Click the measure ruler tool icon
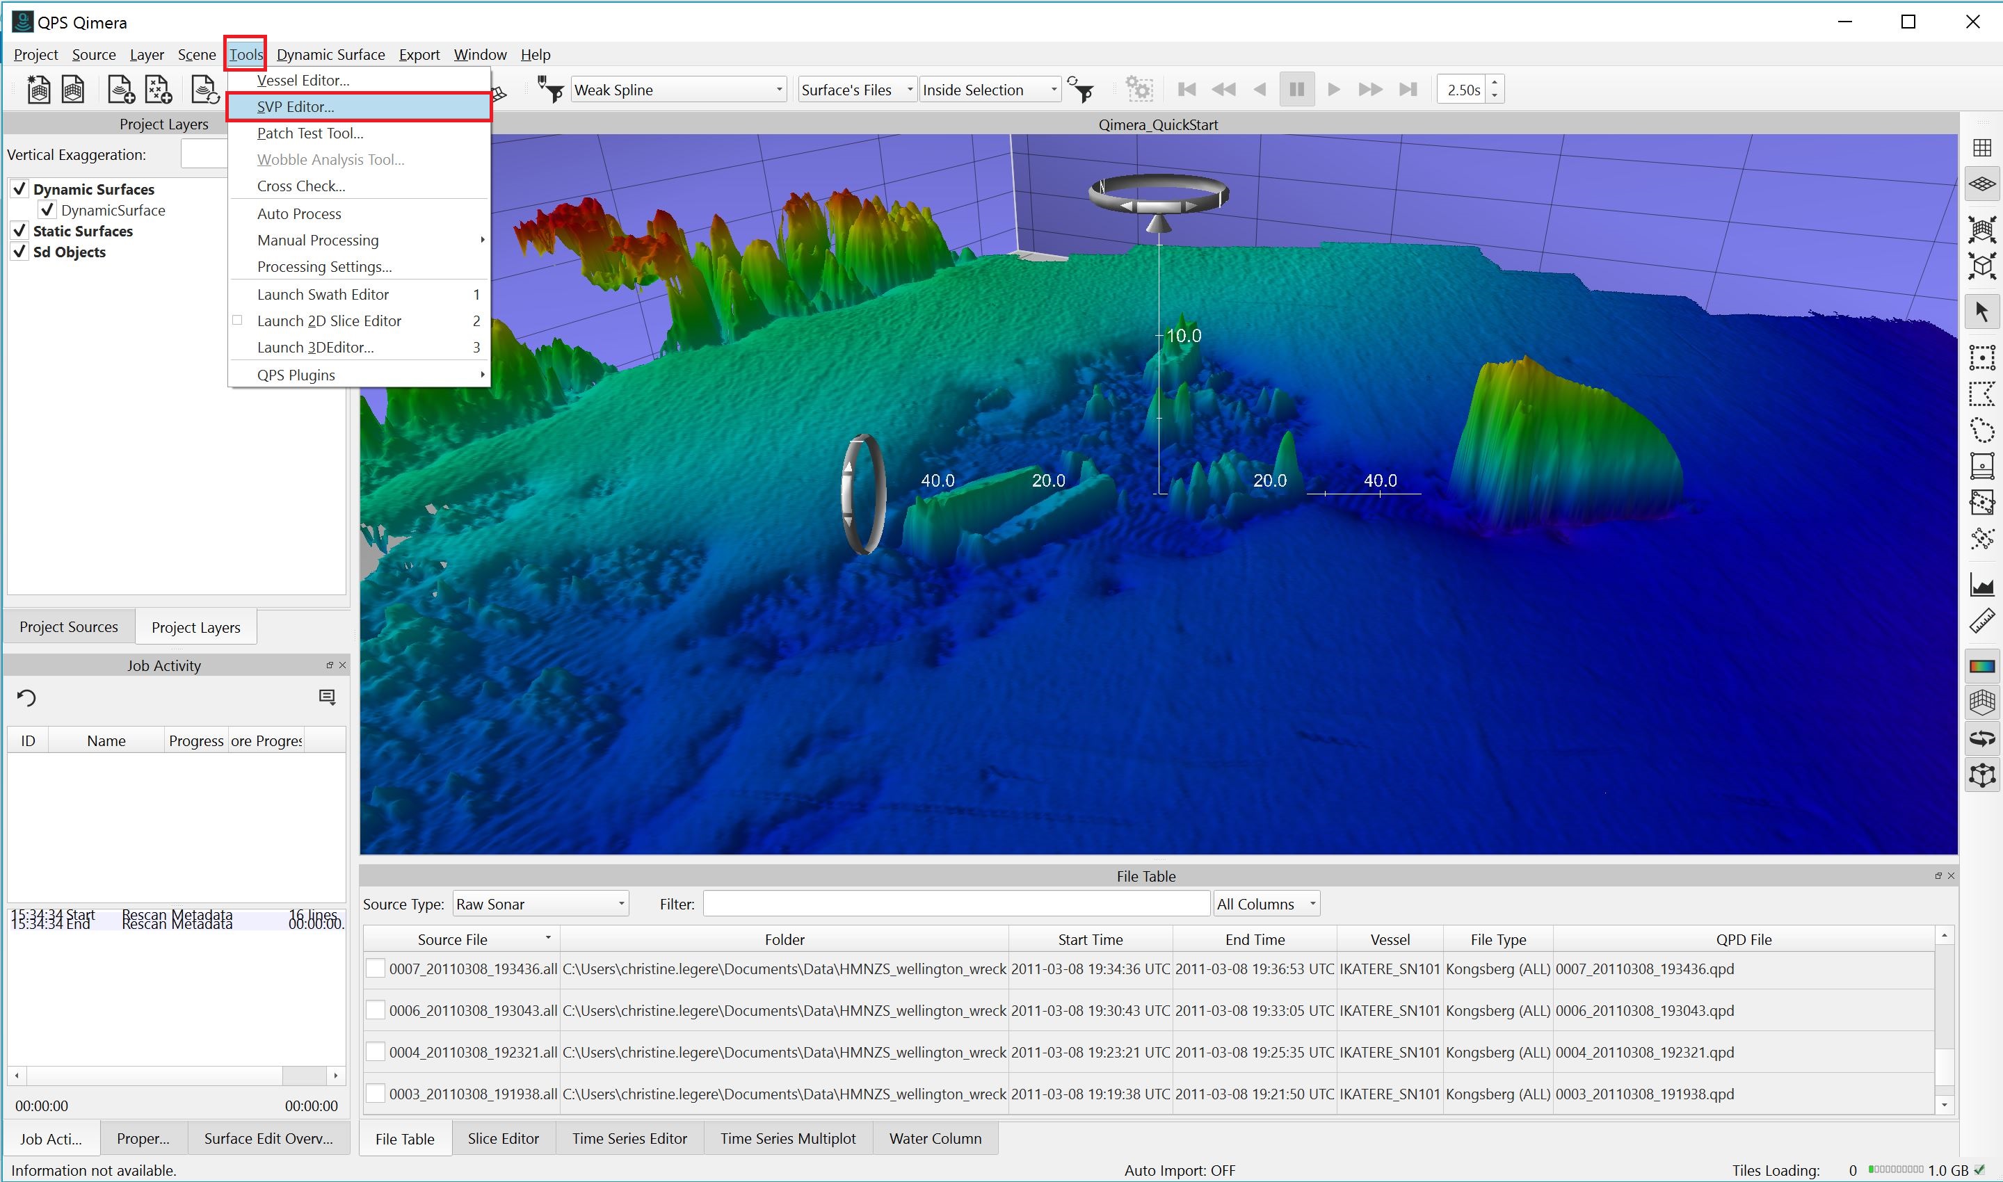Screen dimensions: 2003x1182 click(x=1981, y=622)
